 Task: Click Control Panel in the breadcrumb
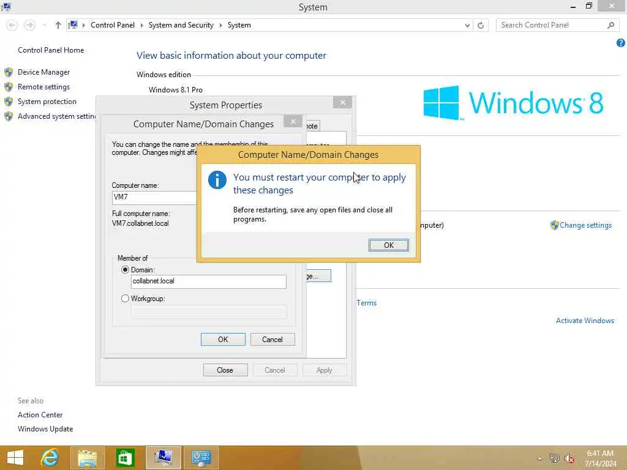[x=113, y=25]
